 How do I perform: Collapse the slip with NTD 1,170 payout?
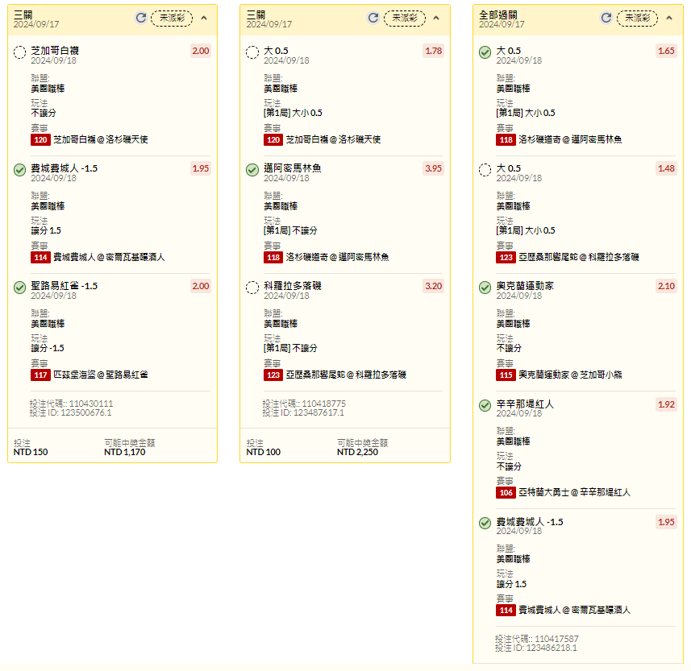coord(203,18)
